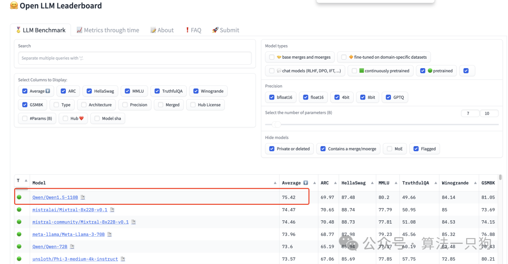Toggle the Winogrande column checkbox
The height and width of the screenshot is (264, 508).
pyautogui.click(x=196, y=91)
